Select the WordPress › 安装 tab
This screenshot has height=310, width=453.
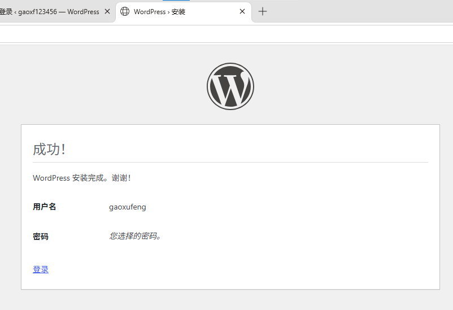184,11
